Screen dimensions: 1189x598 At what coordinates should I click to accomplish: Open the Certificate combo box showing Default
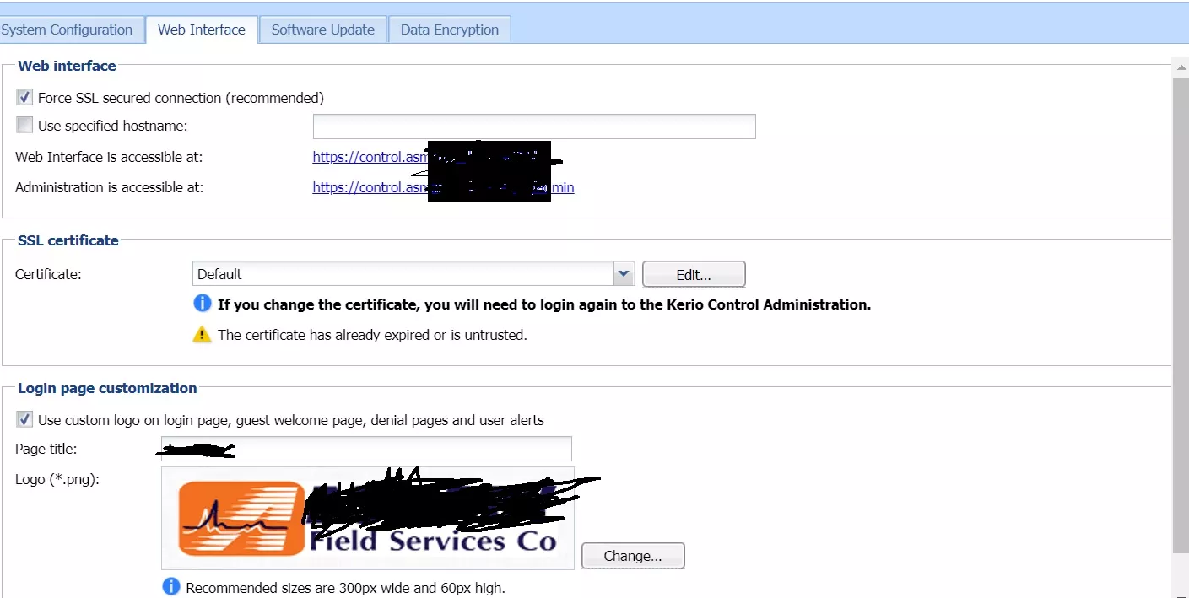point(413,273)
